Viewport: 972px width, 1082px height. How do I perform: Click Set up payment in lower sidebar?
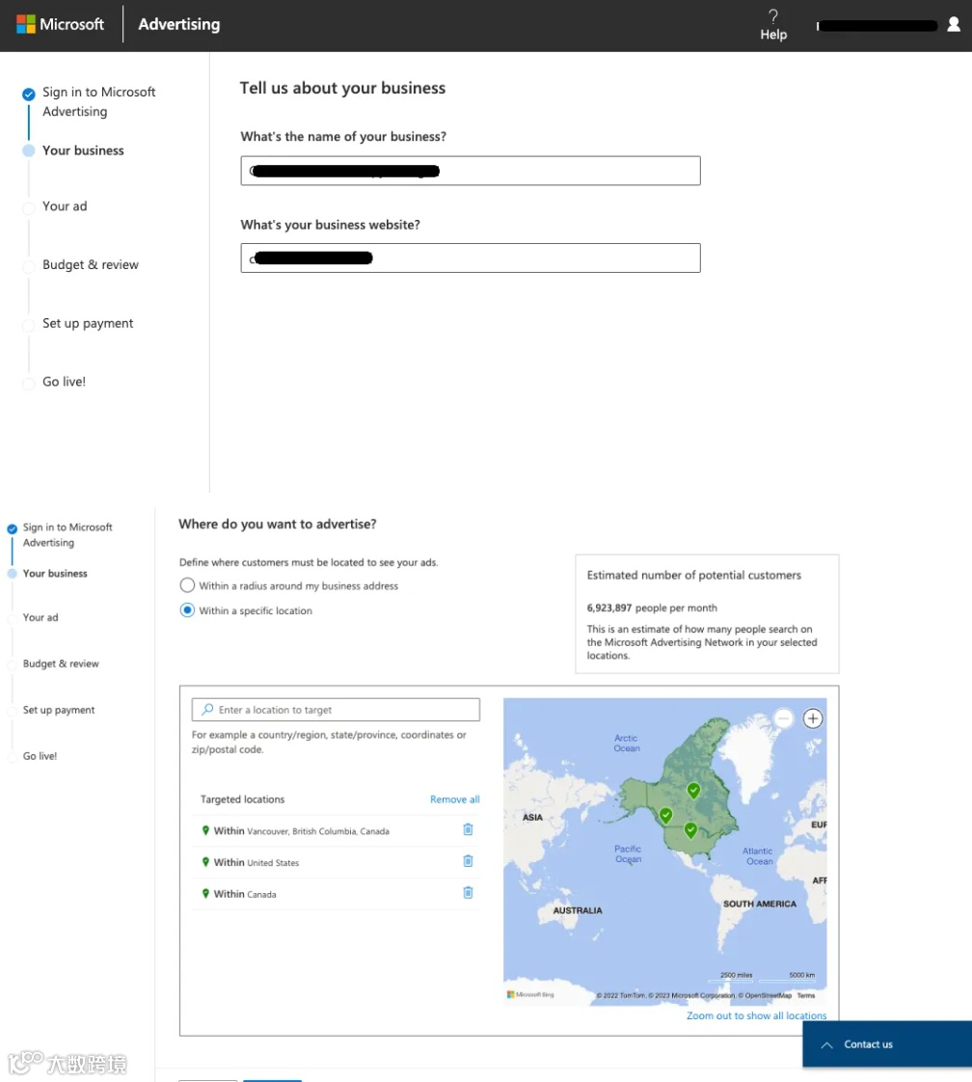tap(59, 710)
